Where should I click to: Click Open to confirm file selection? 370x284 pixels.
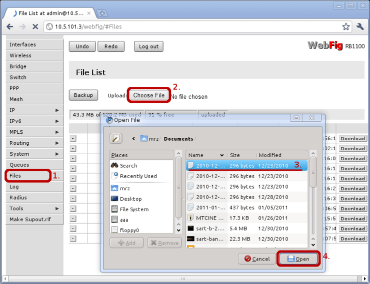297,259
